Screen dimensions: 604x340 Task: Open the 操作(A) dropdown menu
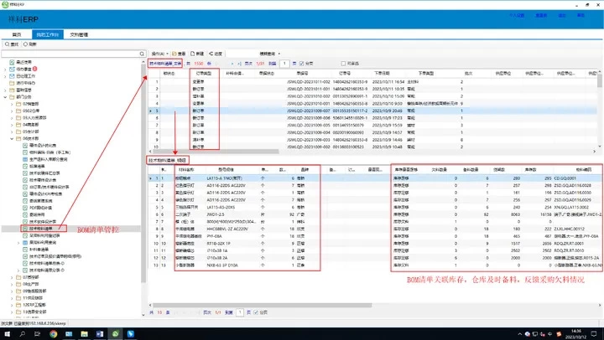[x=159, y=53]
